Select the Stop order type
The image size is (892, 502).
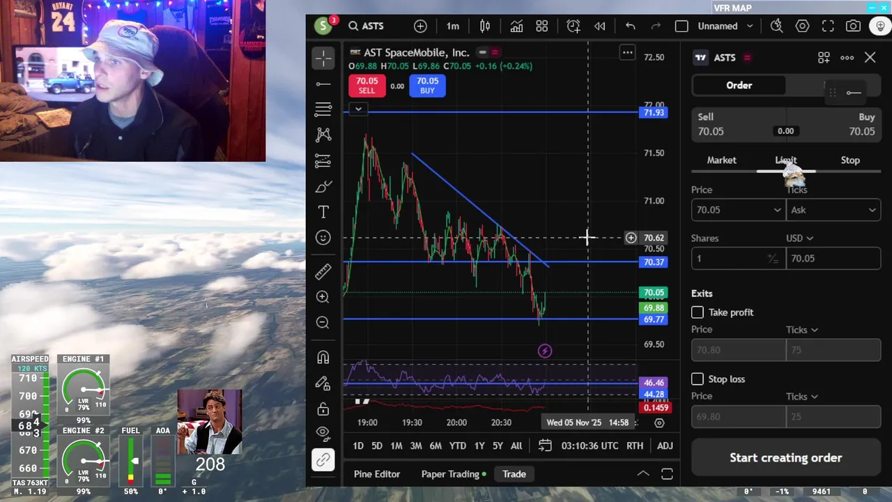[x=850, y=160]
